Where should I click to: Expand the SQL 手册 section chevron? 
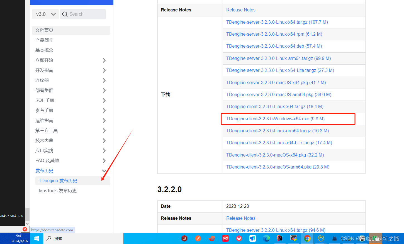(x=104, y=101)
